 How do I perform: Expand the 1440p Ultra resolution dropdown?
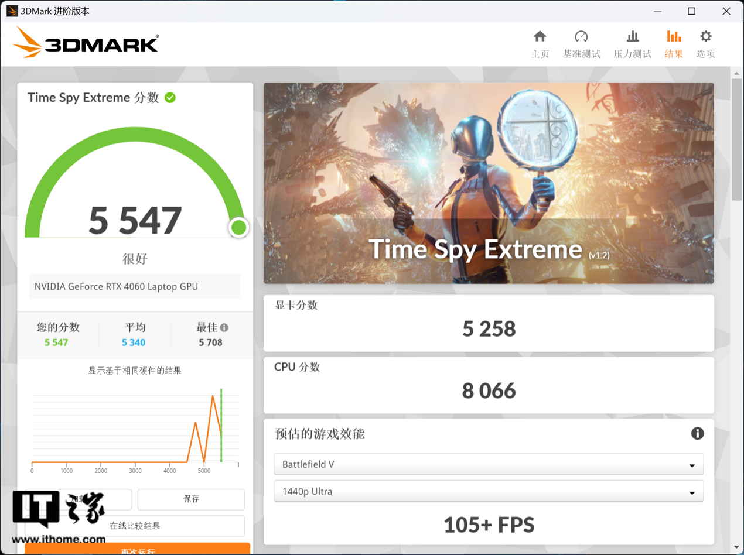coord(488,492)
